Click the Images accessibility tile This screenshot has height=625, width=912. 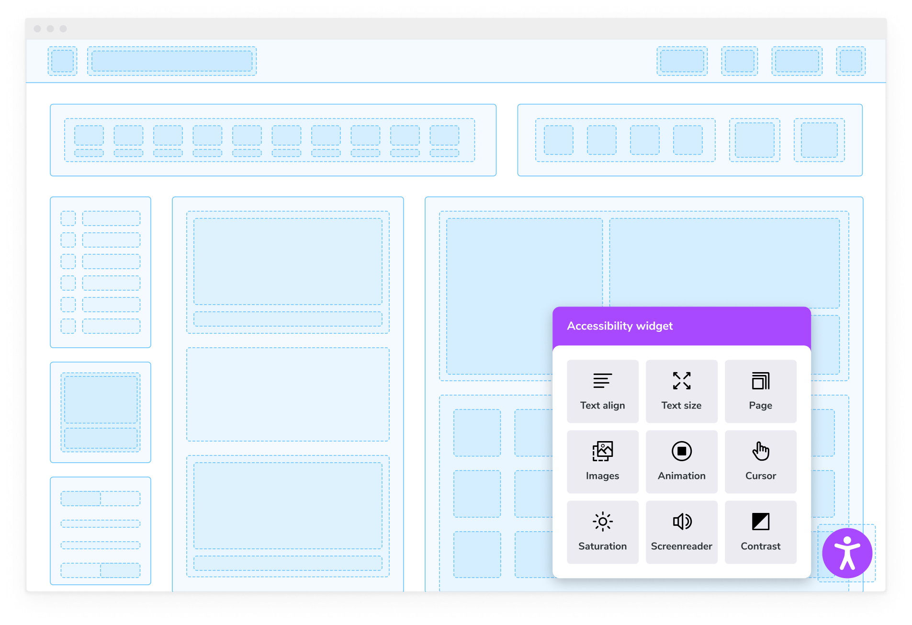pyautogui.click(x=602, y=462)
